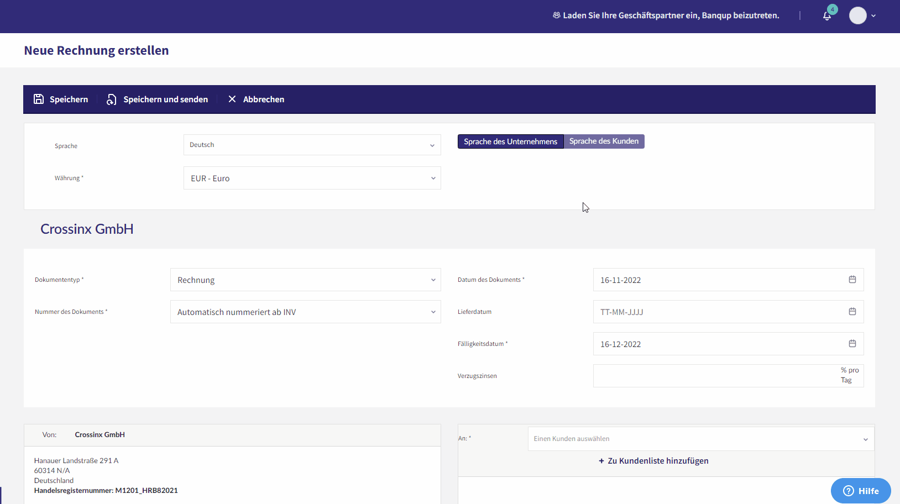Click the Handelsregisternummer M1201_HRB82021 text
The width and height of the screenshot is (900, 504).
[x=106, y=491]
